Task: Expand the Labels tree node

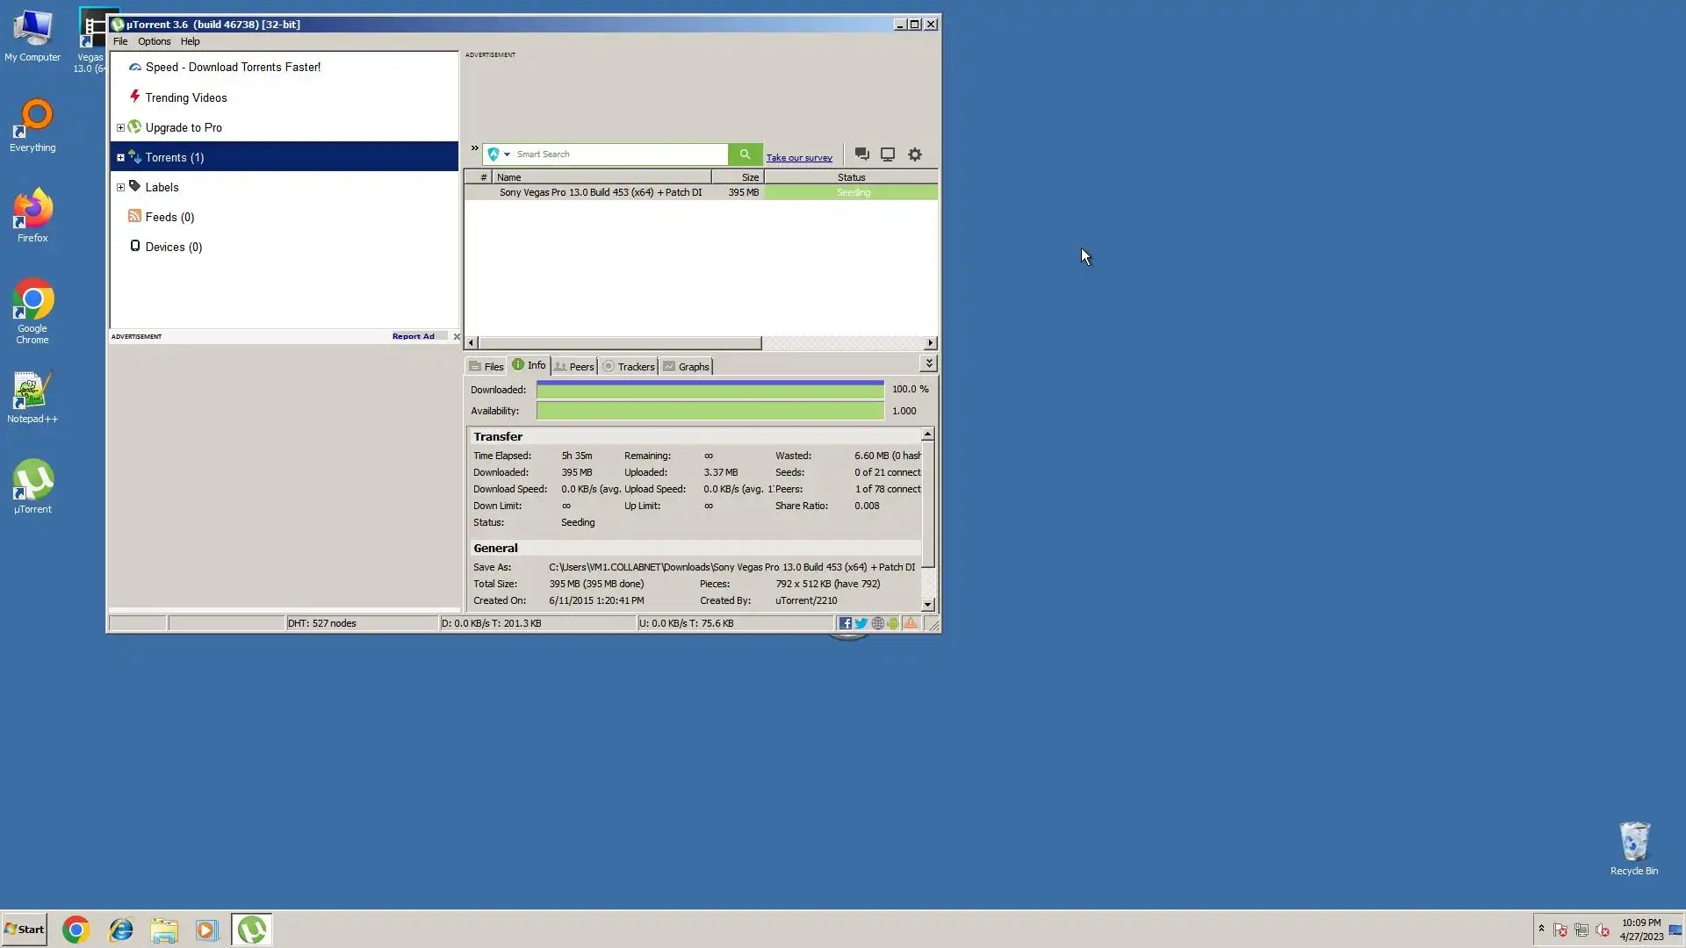Action: (x=120, y=187)
